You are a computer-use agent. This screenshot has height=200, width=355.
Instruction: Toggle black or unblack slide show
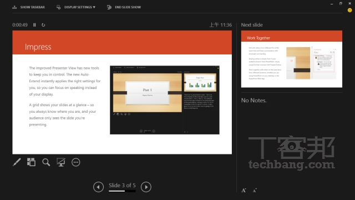[x=61, y=162]
